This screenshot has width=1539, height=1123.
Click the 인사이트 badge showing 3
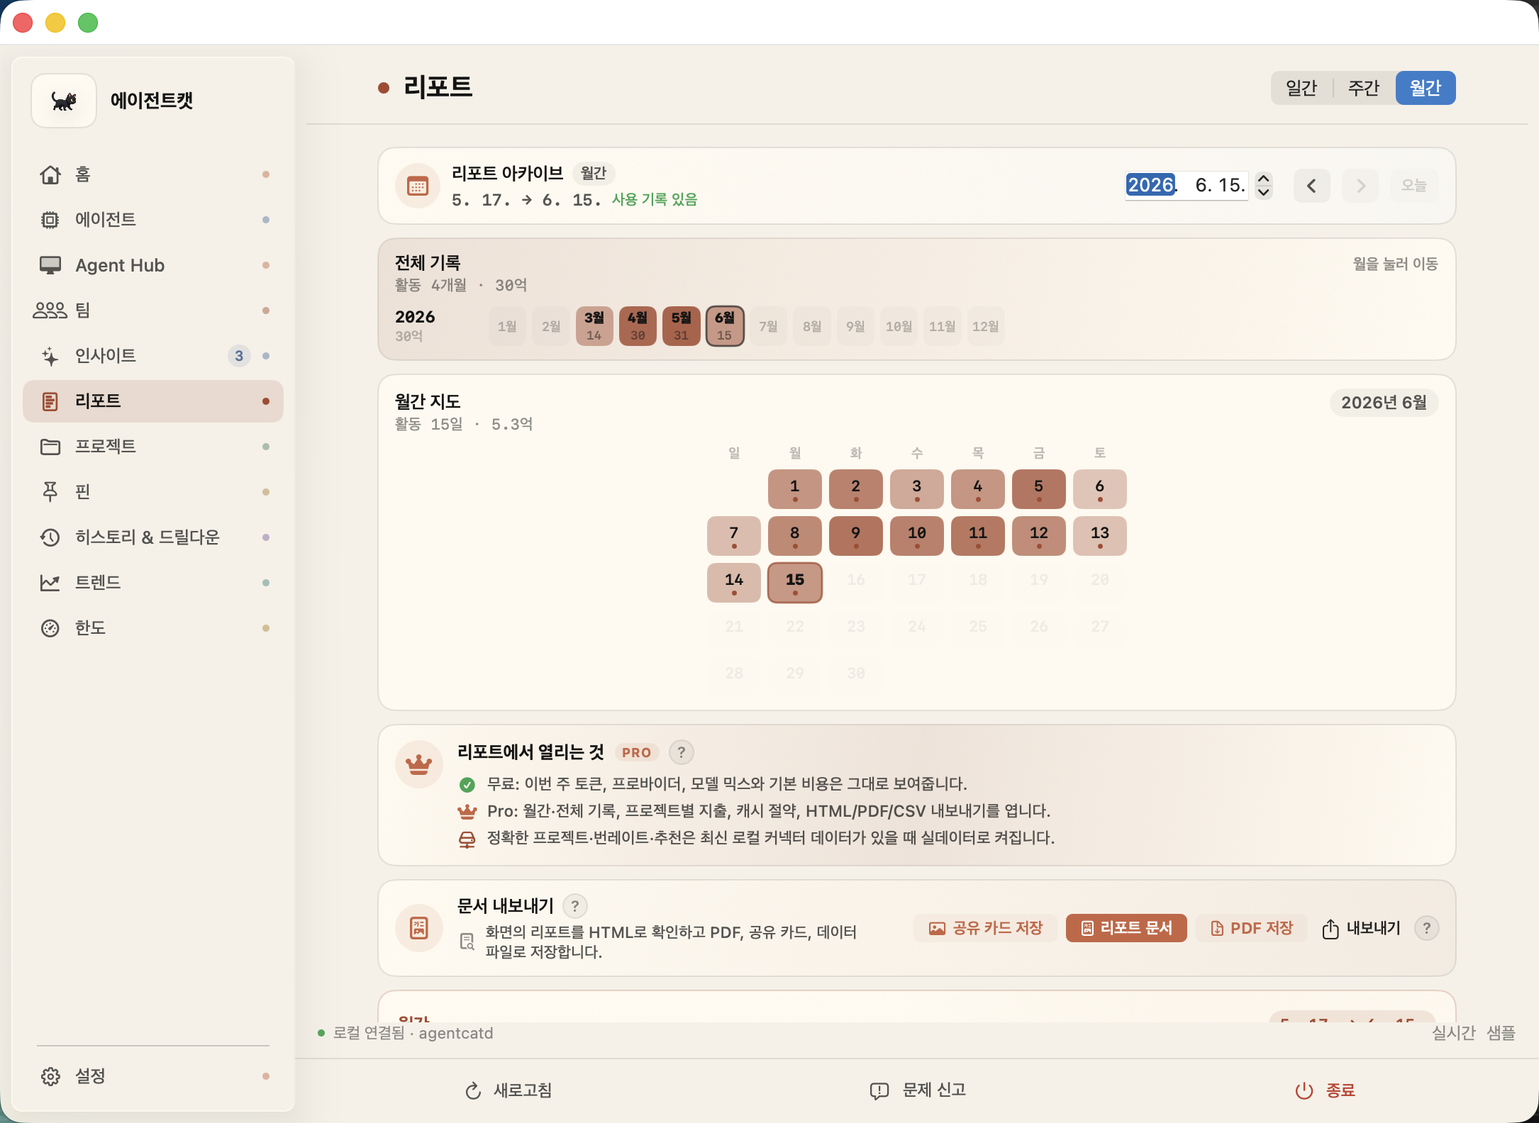coord(239,356)
